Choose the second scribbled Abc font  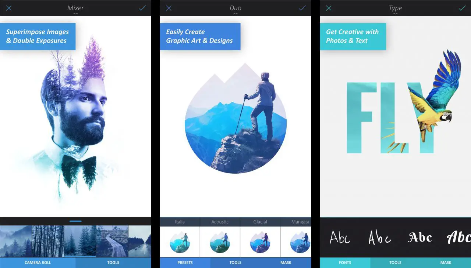(379, 238)
